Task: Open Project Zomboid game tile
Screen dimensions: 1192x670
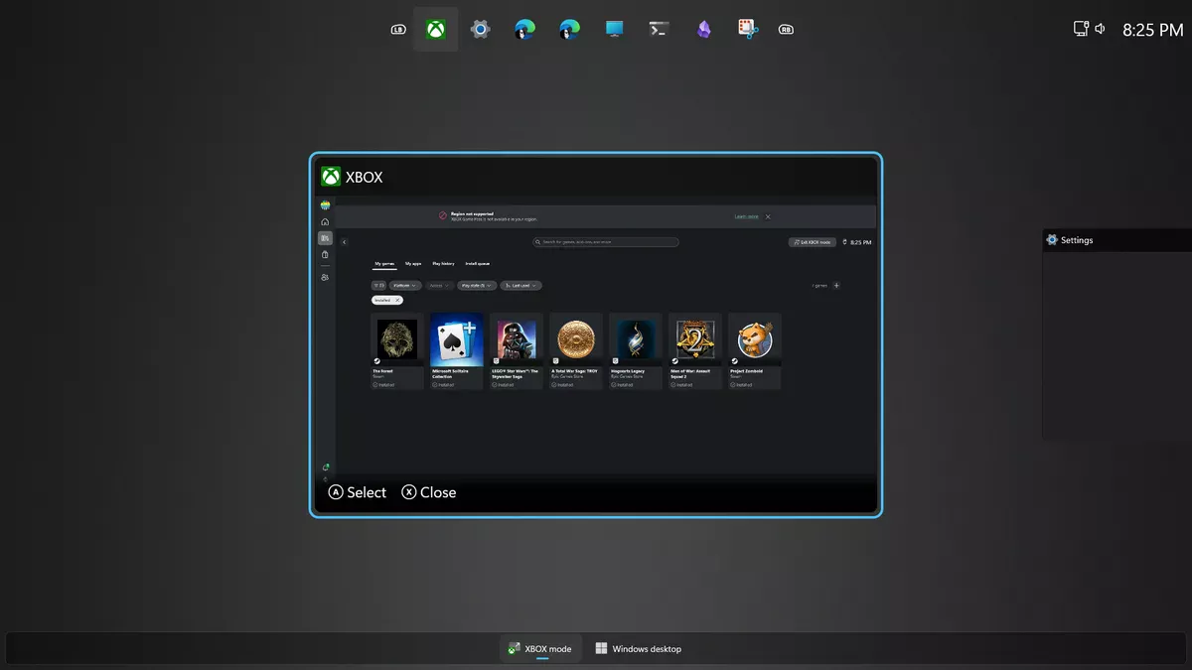Action: (755, 351)
